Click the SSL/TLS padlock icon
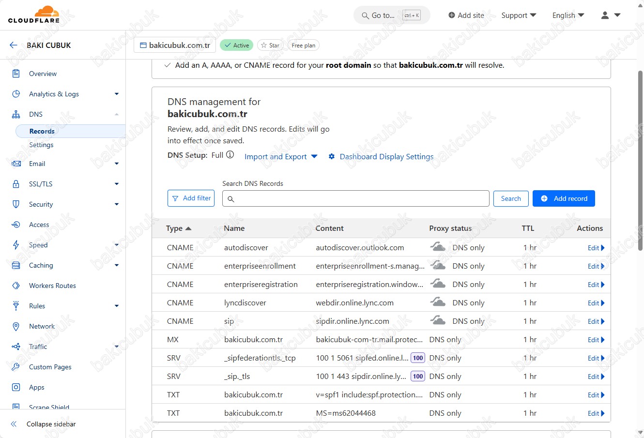The height and width of the screenshot is (438, 644). 16,184
